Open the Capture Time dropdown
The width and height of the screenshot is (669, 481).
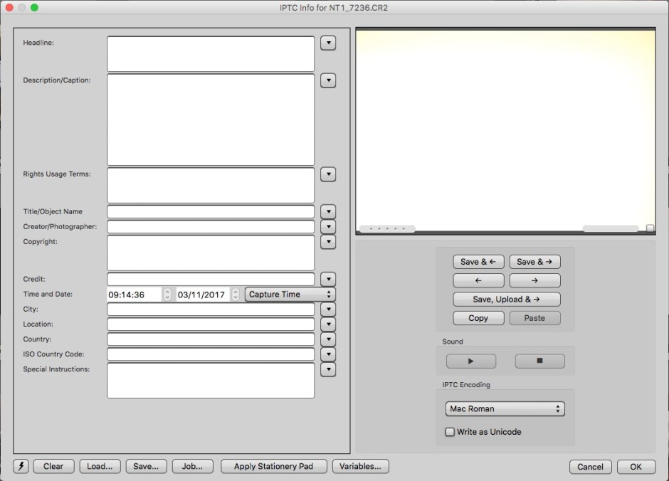point(290,295)
